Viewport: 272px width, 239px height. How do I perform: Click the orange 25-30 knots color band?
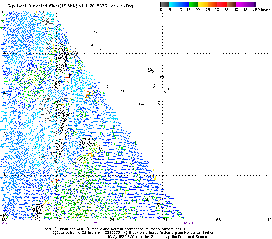point(212,4)
